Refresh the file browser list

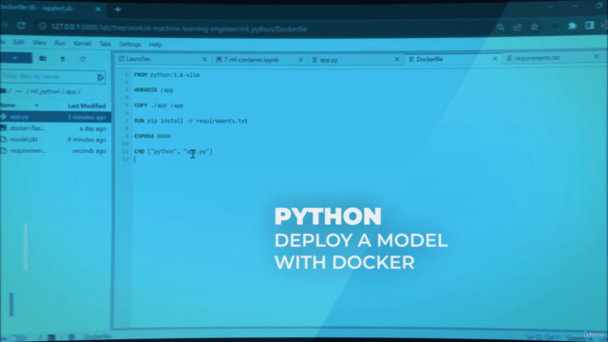click(83, 59)
